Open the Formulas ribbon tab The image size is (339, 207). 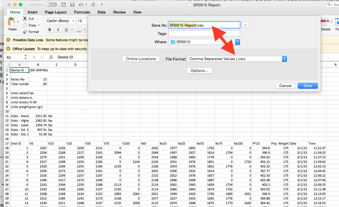(82, 12)
